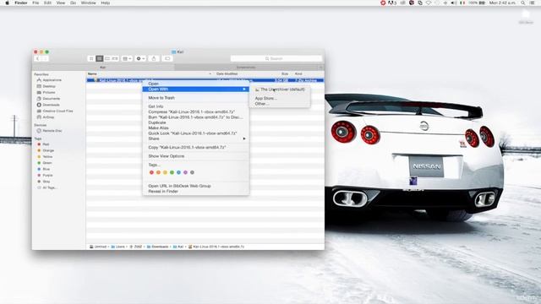The width and height of the screenshot is (541, 304).
Task: Select Remote Disc under Devices
Action: tap(52, 131)
